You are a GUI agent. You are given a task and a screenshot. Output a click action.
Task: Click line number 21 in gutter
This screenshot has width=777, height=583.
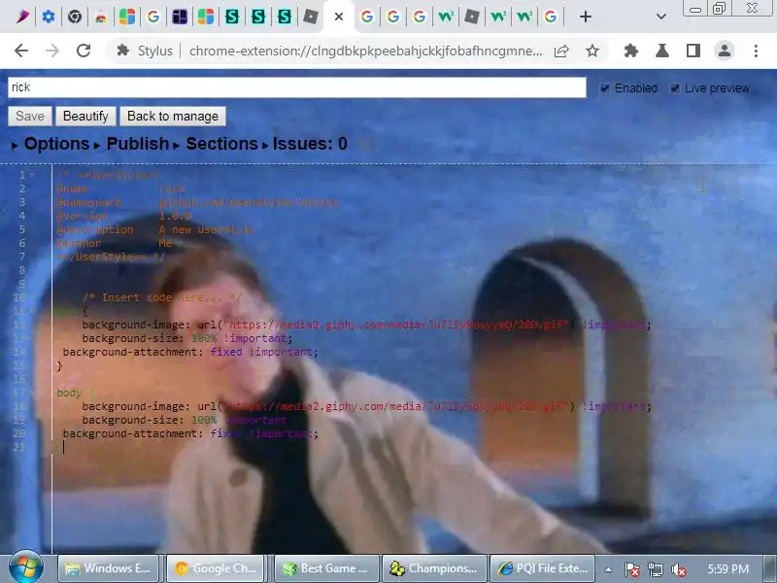pos(18,447)
